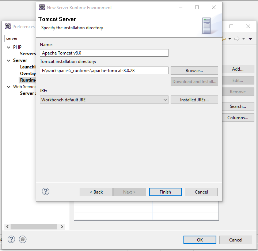Click the help icon in Preferences window

tap(11, 239)
